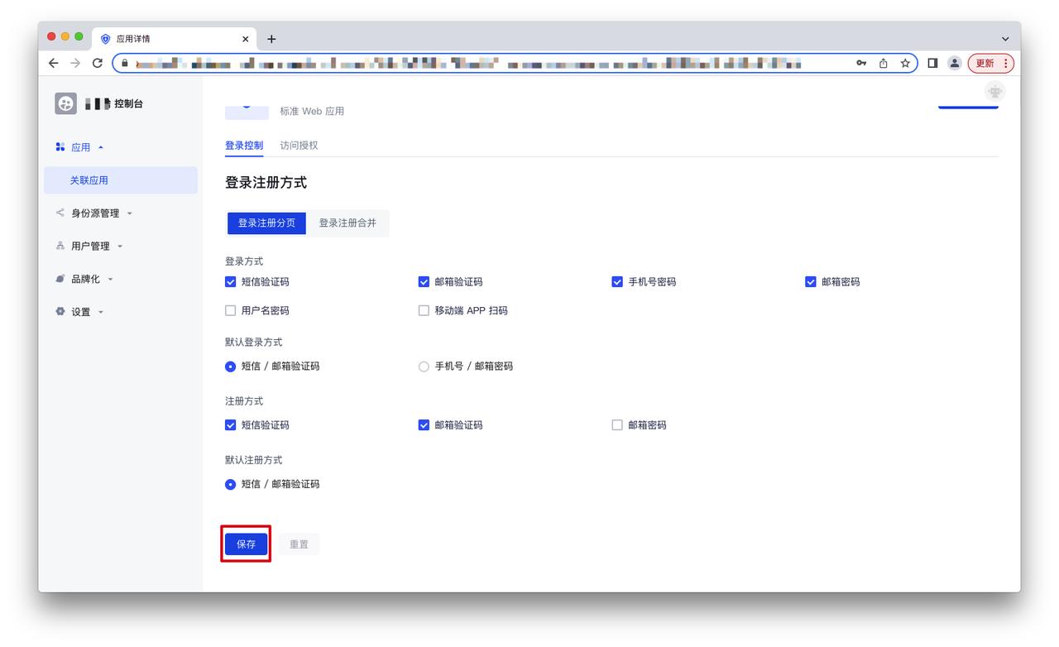Expand the 身份源管理 sidebar menu

point(94,213)
